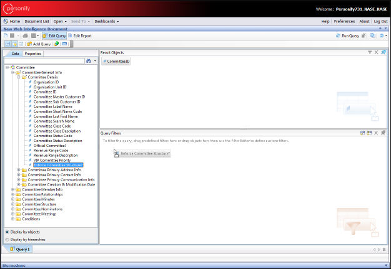Click the new document icon
This screenshot has width=391, height=269.
tap(7, 36)
